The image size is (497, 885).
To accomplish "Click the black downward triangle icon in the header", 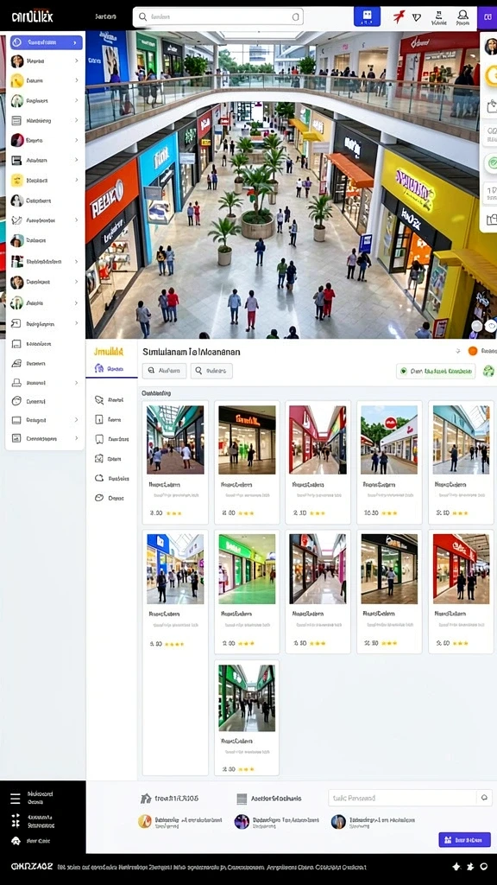I will (x=417, y=17).
